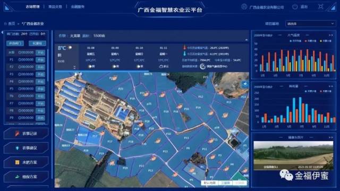
Task: Open the 项目基地 base selection dropdown
Action: (x=310, y=23)
